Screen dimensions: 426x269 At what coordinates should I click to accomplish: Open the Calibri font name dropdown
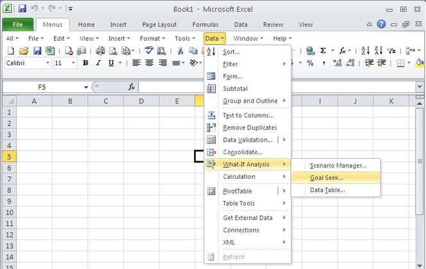click(x=47, y=63)
